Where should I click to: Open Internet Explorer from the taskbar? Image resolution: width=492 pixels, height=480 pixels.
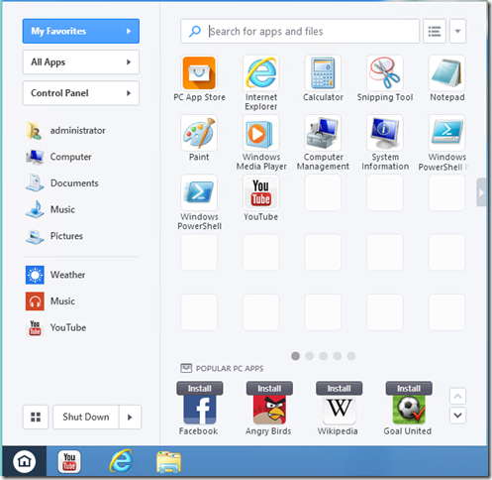point(121,461)
